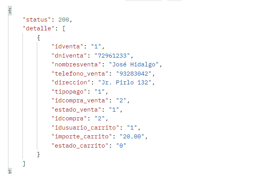This screenshot has width=254, height=174.
Task: Click the status value 200
Action: [64, 19]
